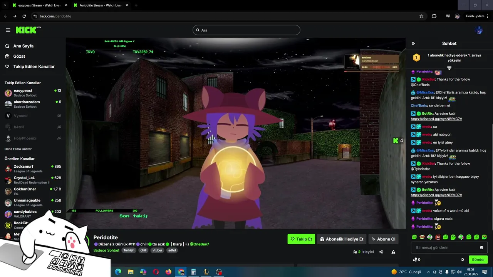This screenshot has height=277, width=493.
Task: Click the gold rank 1 badge
Action: pyautogui.click(x=416, y=57)
